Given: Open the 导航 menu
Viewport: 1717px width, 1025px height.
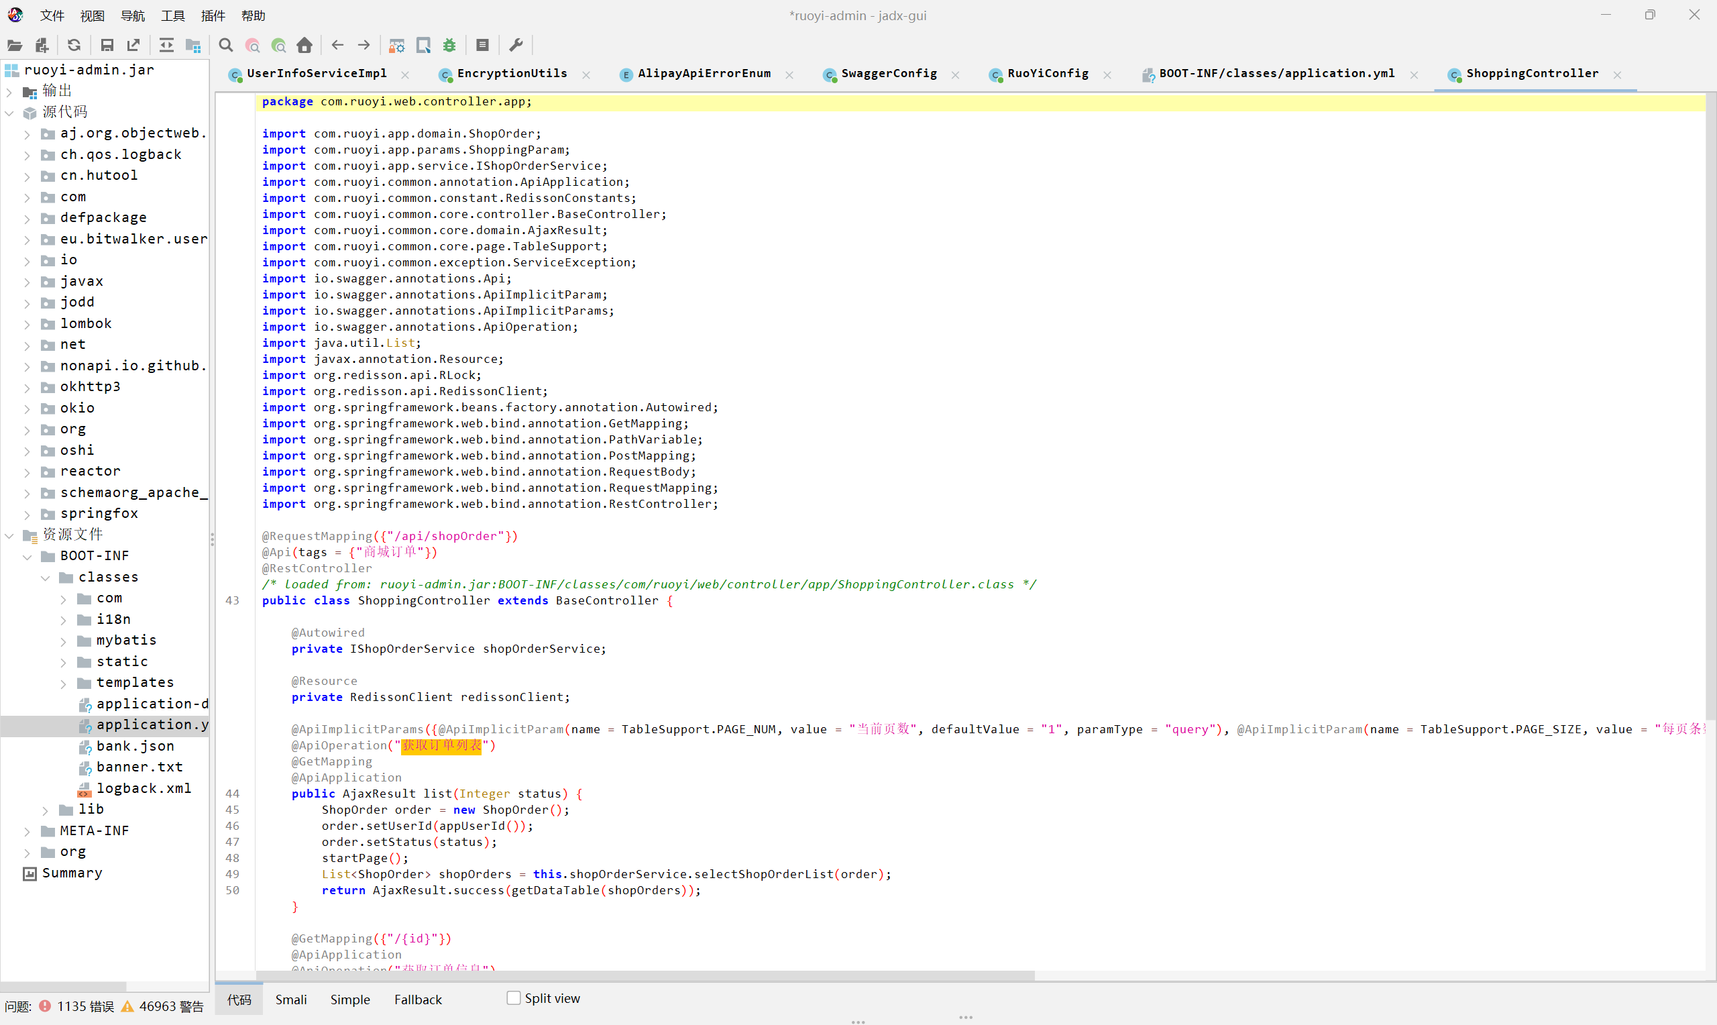Looking at the screenshot, I should click(132, 15).
